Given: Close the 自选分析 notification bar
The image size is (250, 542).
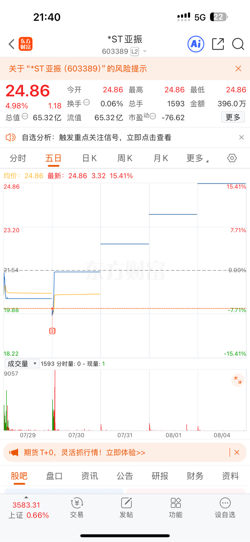Looking at the screenshot, I should pos(242,137).
